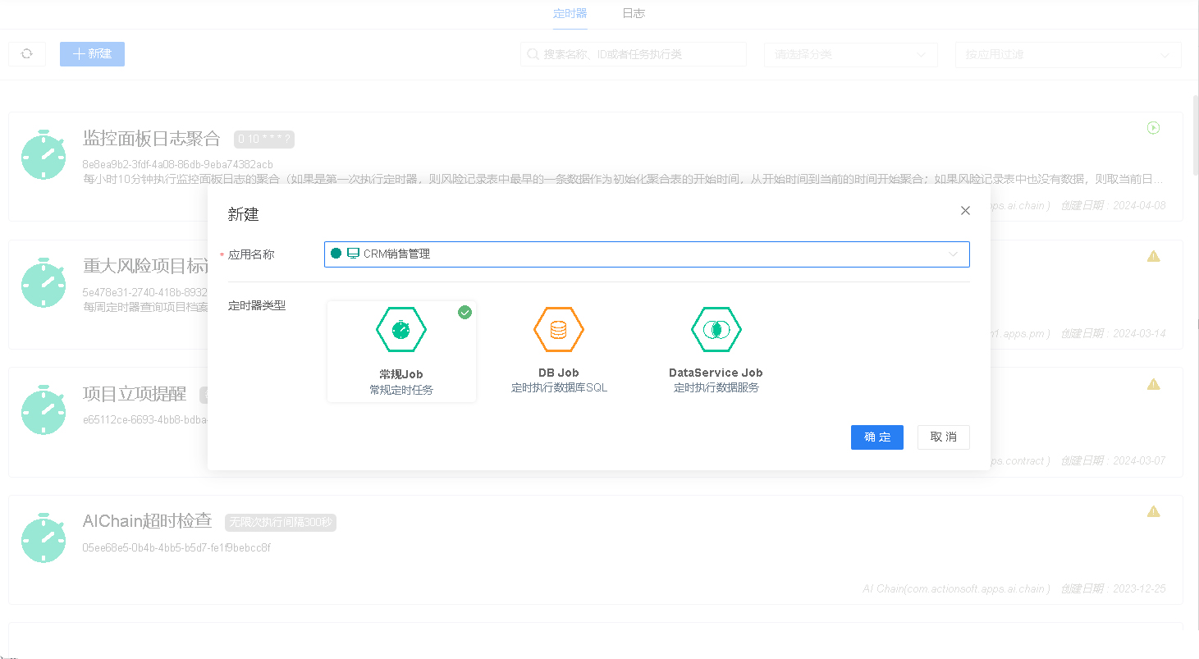
Task: Click the 常规定时任务 description text
Action: click(x=401, y=390)
